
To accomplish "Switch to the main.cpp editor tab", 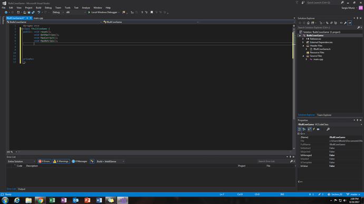I will pyautogui.click(x=39, y=18).
